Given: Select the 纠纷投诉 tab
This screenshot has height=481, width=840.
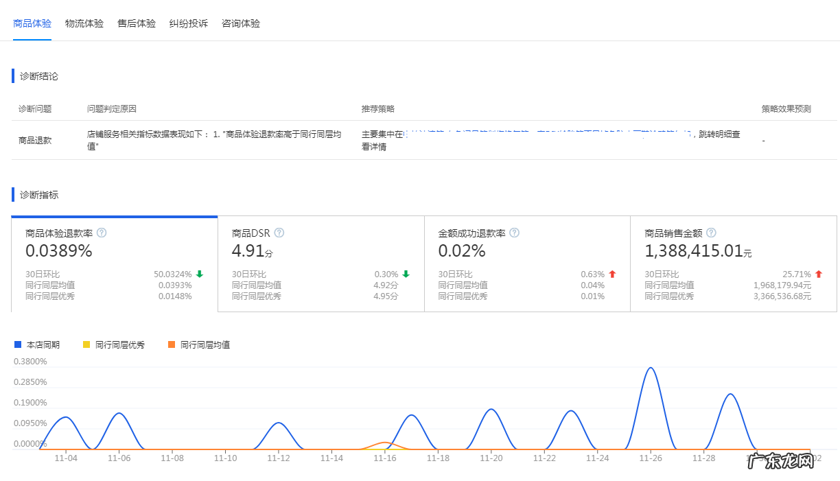Looking at the screenshot, I should (188, 23).
